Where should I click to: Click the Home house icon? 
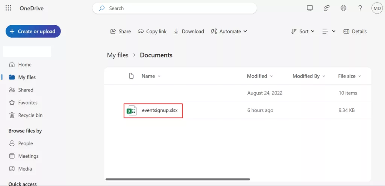tap(12, 64)
